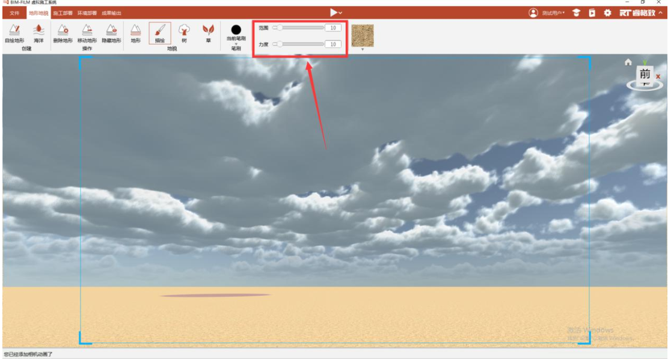Go to the 成果输出 tab
Screen dimensions: 668x360
111,13
